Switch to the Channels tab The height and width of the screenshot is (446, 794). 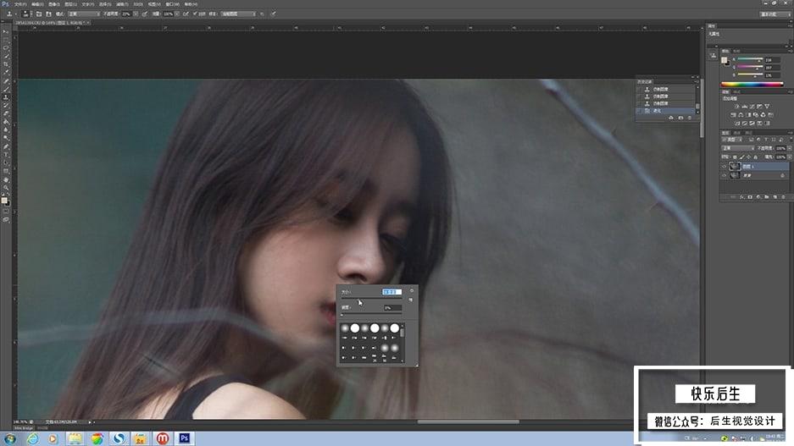[x=736, y=133]
